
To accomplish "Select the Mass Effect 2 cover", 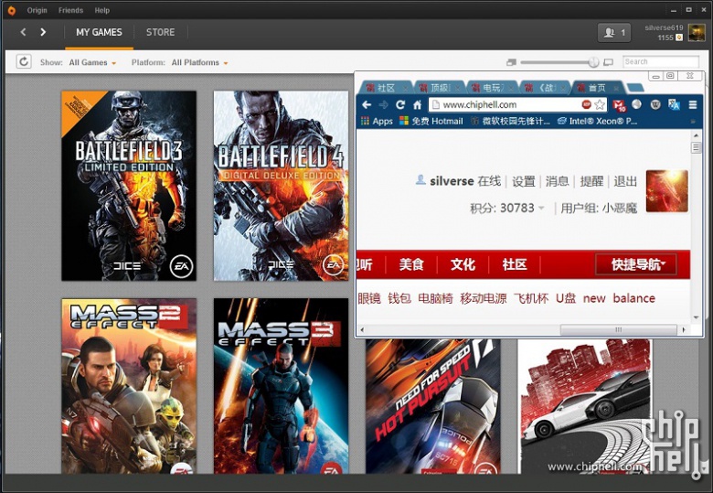I will [129, 386].
